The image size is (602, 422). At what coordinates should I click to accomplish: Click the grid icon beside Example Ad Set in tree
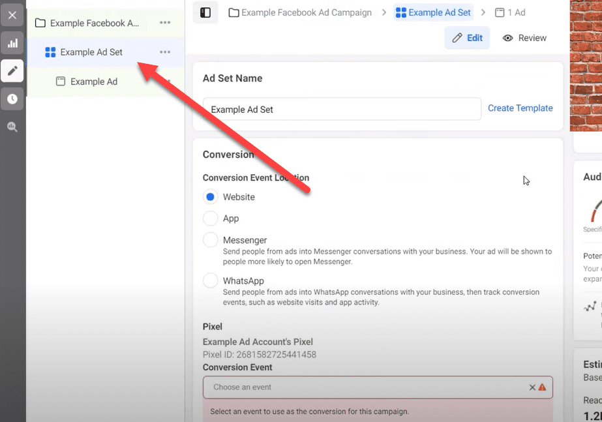50,52
